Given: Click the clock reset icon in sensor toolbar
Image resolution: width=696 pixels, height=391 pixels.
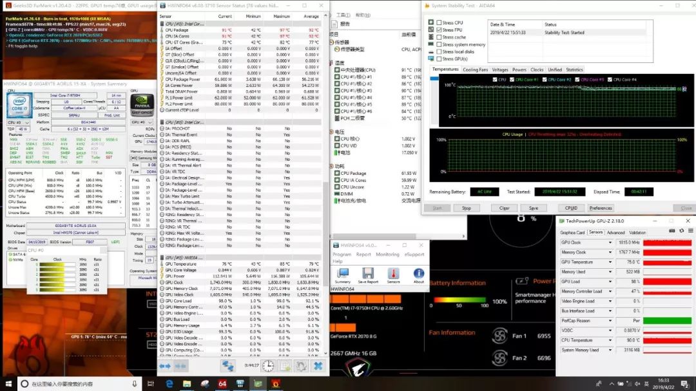Looking at the screenshot, I should tap(268, 366).
